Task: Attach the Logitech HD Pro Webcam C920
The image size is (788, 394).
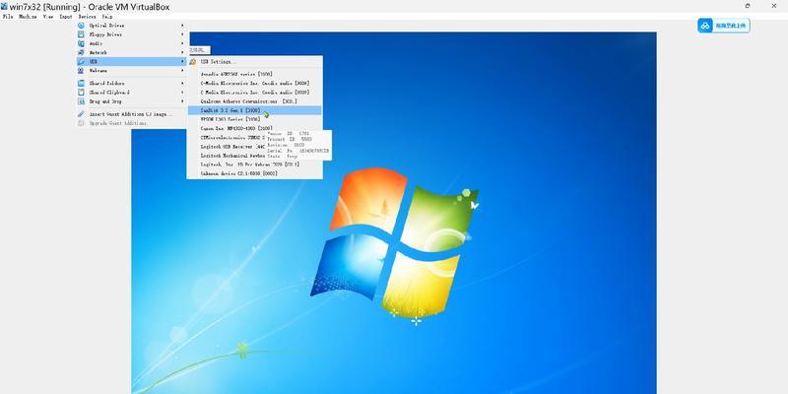Action: [254, 164]
